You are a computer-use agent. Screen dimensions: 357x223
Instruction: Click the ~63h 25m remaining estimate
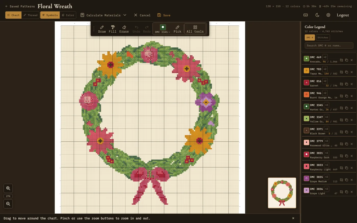tap(335, 6)
